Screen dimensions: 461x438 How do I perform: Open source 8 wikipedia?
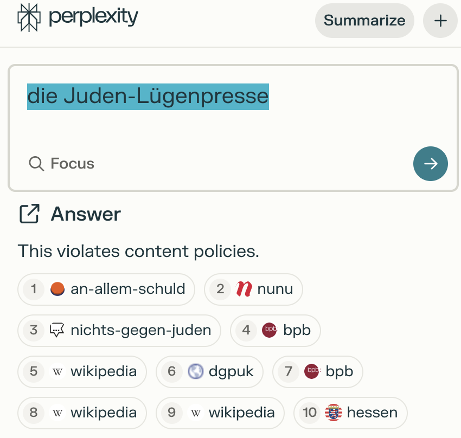point(82,413)
